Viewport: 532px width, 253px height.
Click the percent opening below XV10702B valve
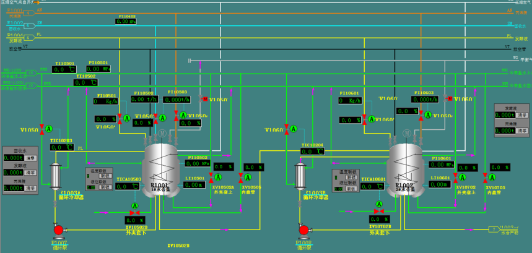tap(380, 219)
